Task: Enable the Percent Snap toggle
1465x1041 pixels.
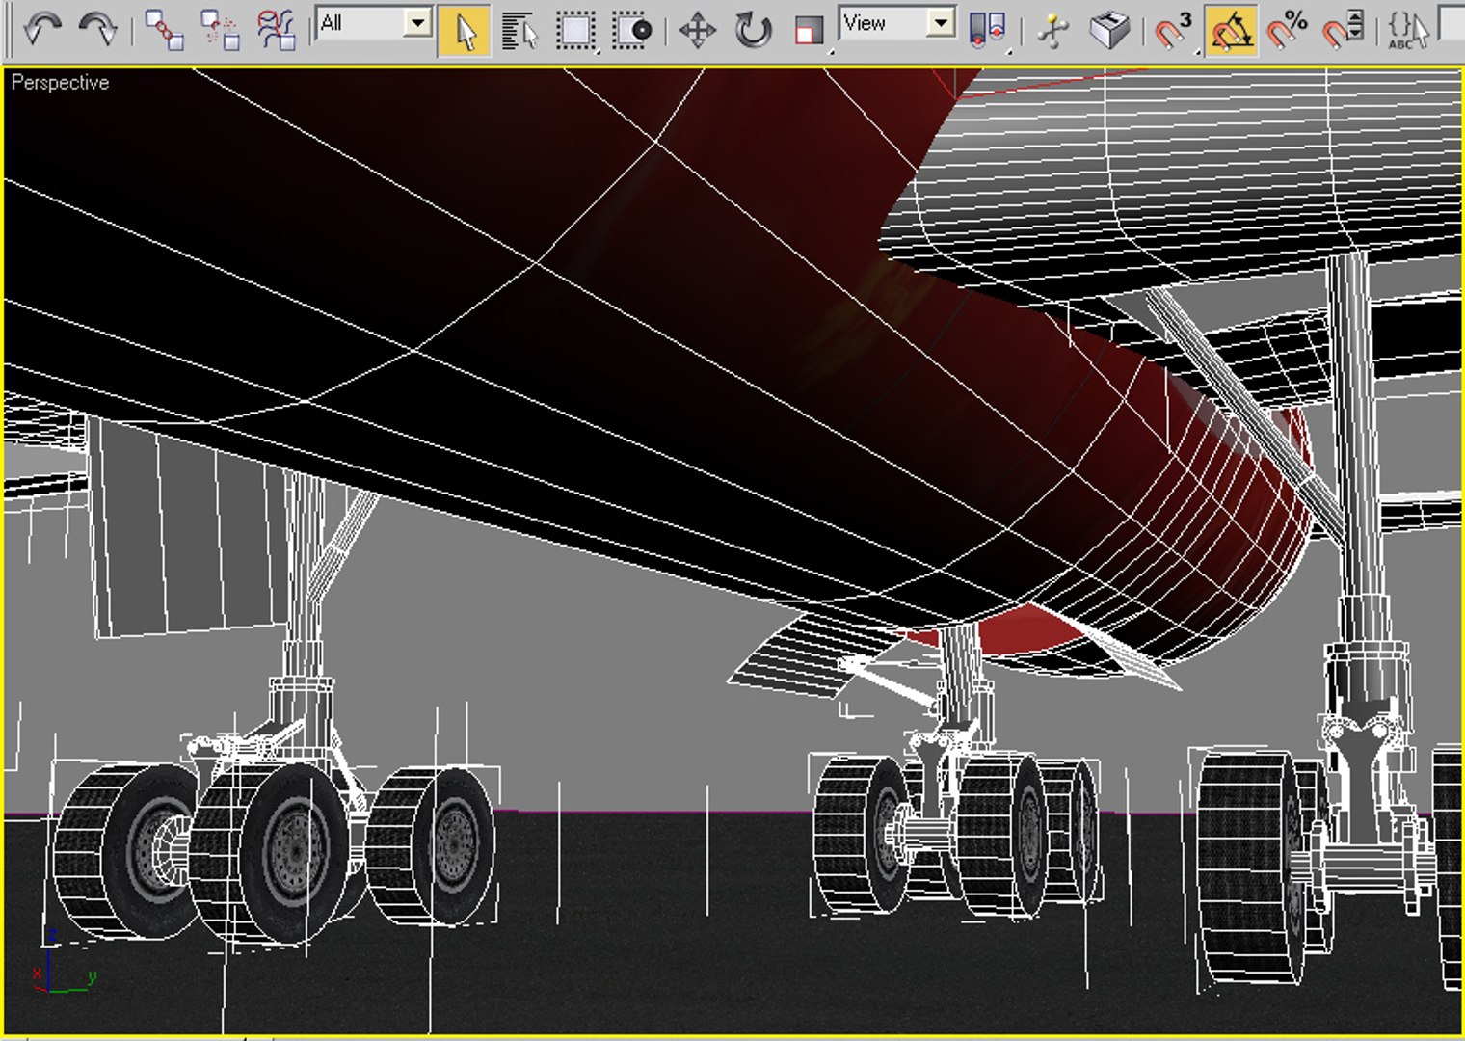Action: [x=1287, y=30]
